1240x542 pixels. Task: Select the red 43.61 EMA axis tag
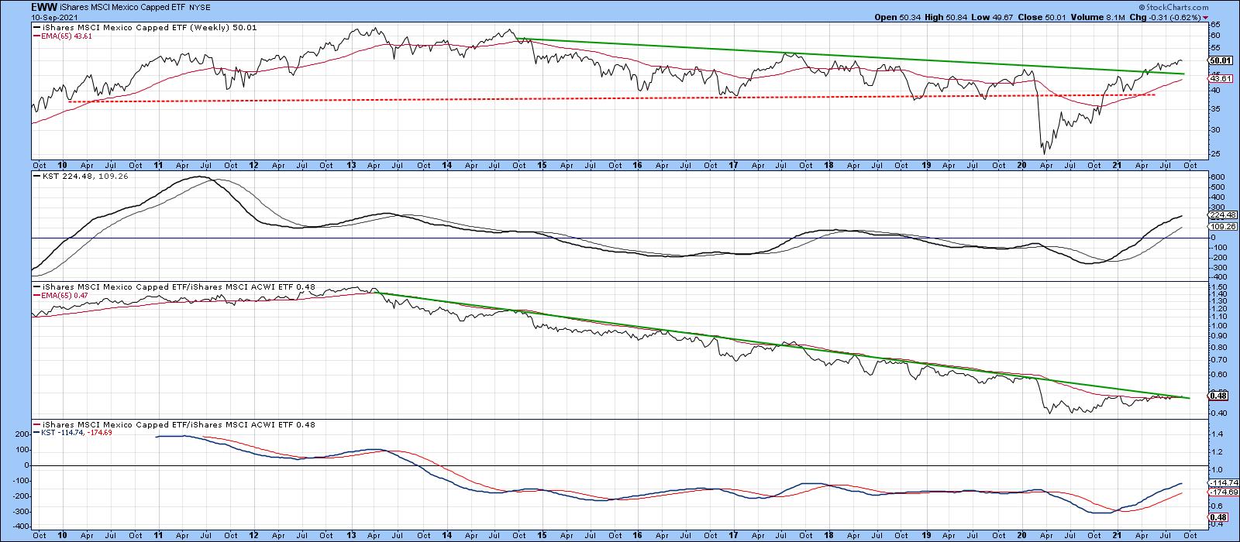[1220, 78]
